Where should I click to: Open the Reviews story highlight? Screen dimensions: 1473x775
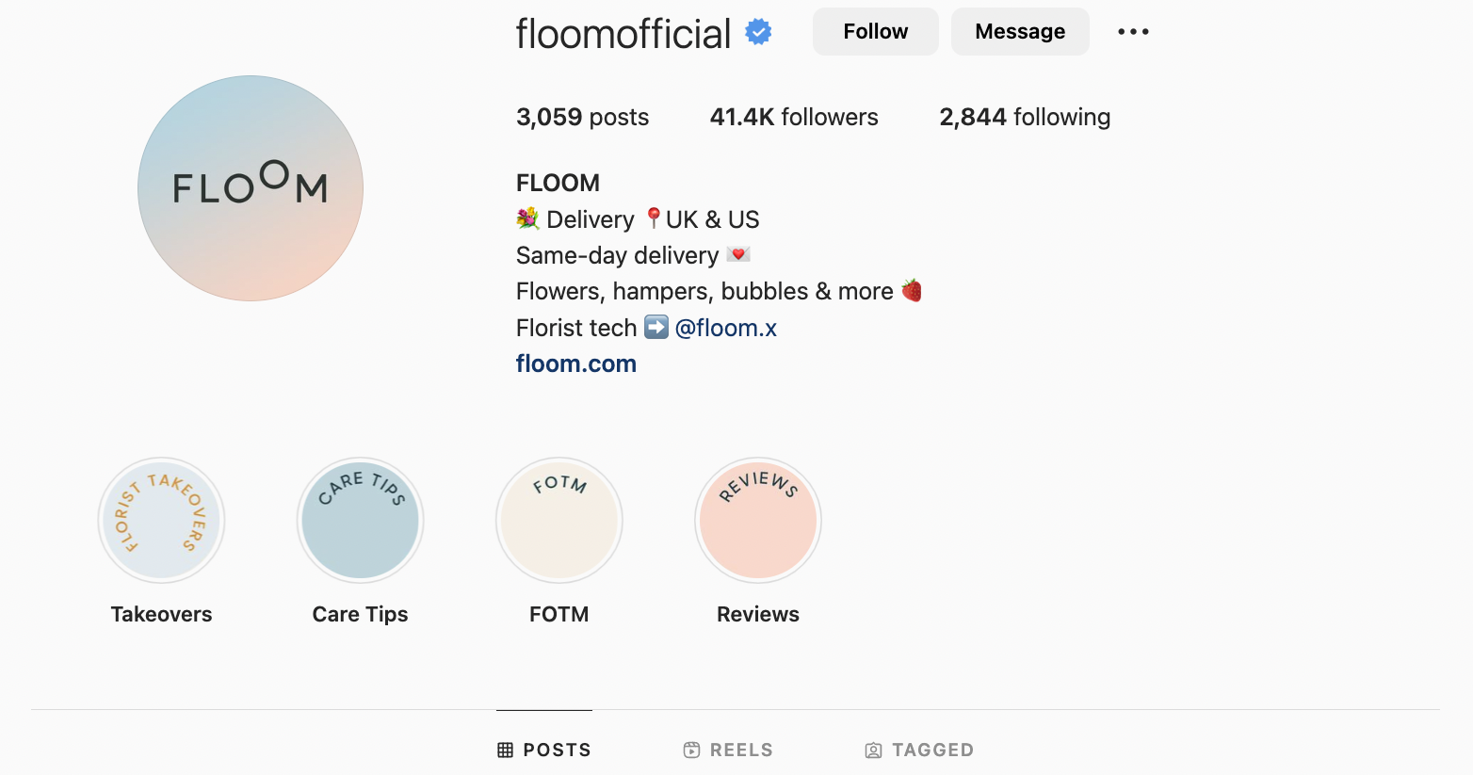pos(757,520)
